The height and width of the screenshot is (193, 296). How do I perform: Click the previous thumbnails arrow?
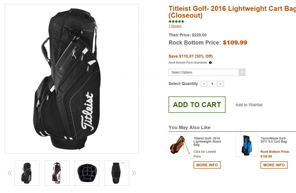(10, 173)
